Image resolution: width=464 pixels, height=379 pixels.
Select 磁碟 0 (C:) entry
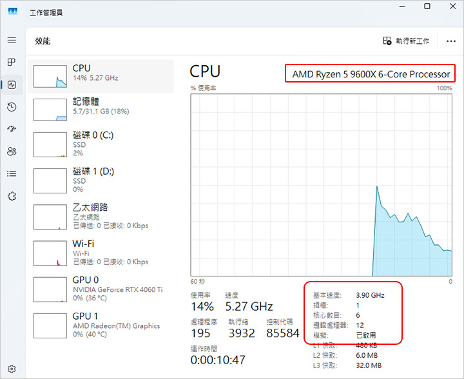pos(101,144)
